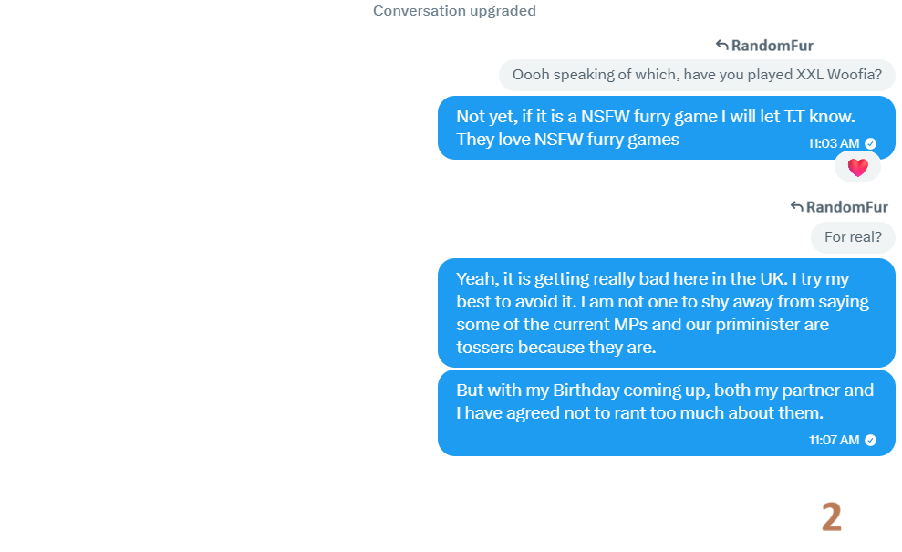This screenshot has width=902, height=552.
Task: Click the 11:03 AM timestamp
Action: click(x=834, y=143)
